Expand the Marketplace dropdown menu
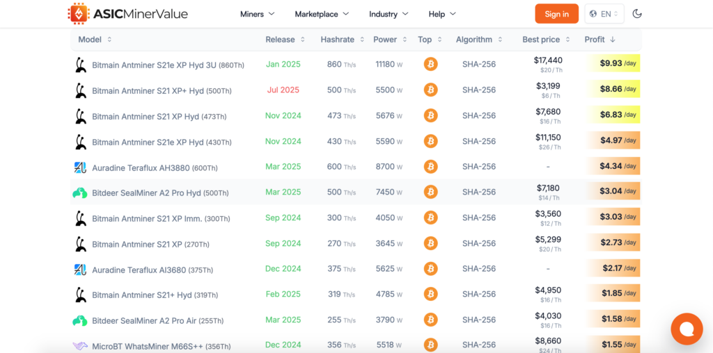 coord(322,14)
